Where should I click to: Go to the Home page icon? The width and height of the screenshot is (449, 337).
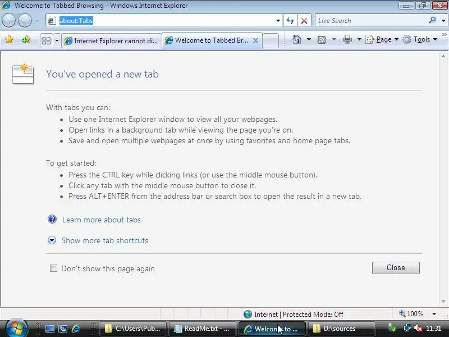click(x=297, y=39)
